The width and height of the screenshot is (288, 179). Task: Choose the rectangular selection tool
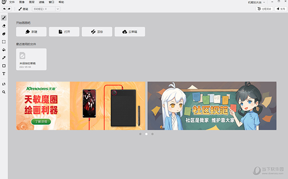click(x=4, y=42)
